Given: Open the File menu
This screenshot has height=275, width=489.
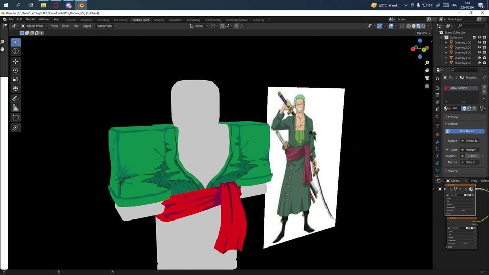Looking at the screenshot, I should 11,19.
